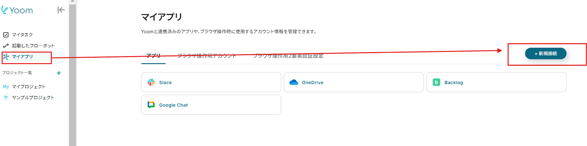Screen dimensions: 587x146
Task: Collapse the sidebar with the arrow icon
Action: pyautogui.click(x=61, y=10)
